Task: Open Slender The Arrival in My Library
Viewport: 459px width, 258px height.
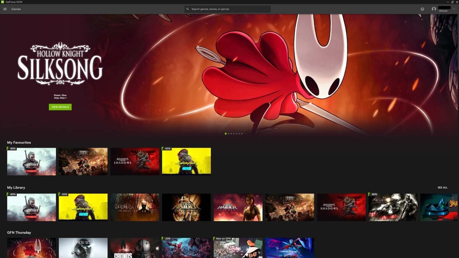Action: coord(135,207)
